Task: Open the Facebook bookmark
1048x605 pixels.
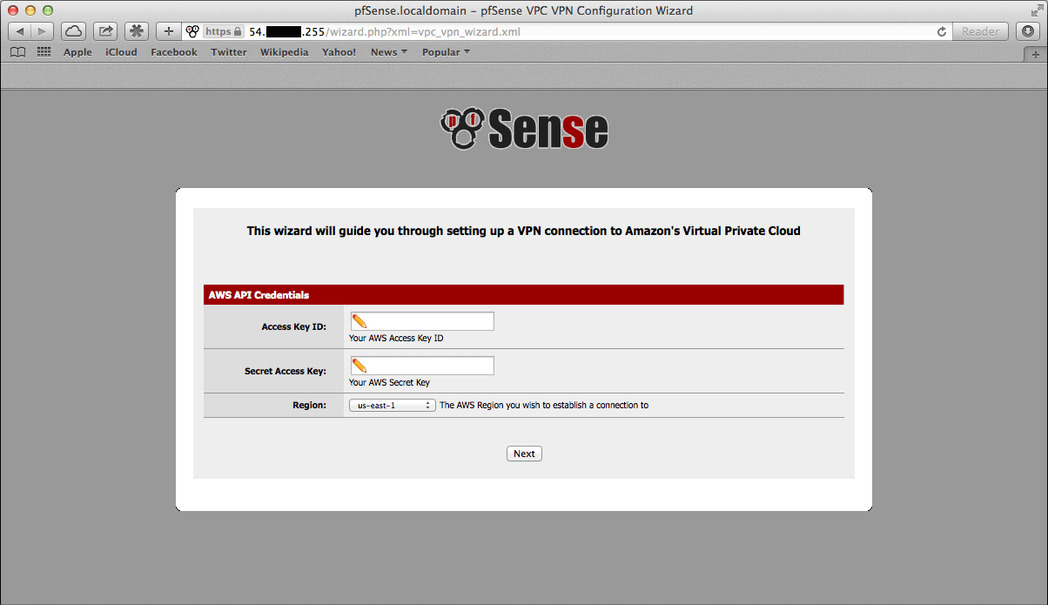Action: [173, 52]
